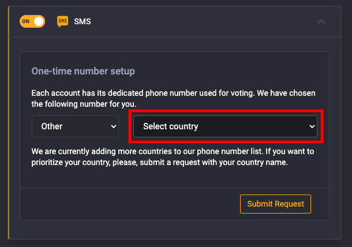352x247 pixels.
Task: Click the SMS title text
Action: tap(83, 21)
